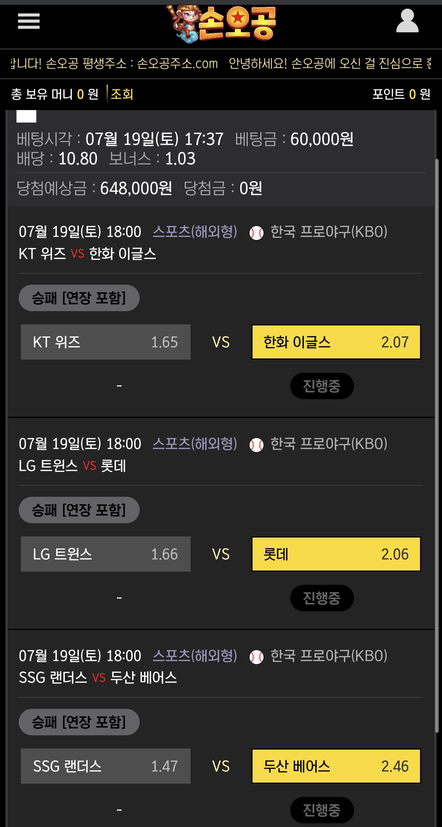Click 진행중 status under 롯데
Viewport: 442px width, 827px height.
coord(322,598)
